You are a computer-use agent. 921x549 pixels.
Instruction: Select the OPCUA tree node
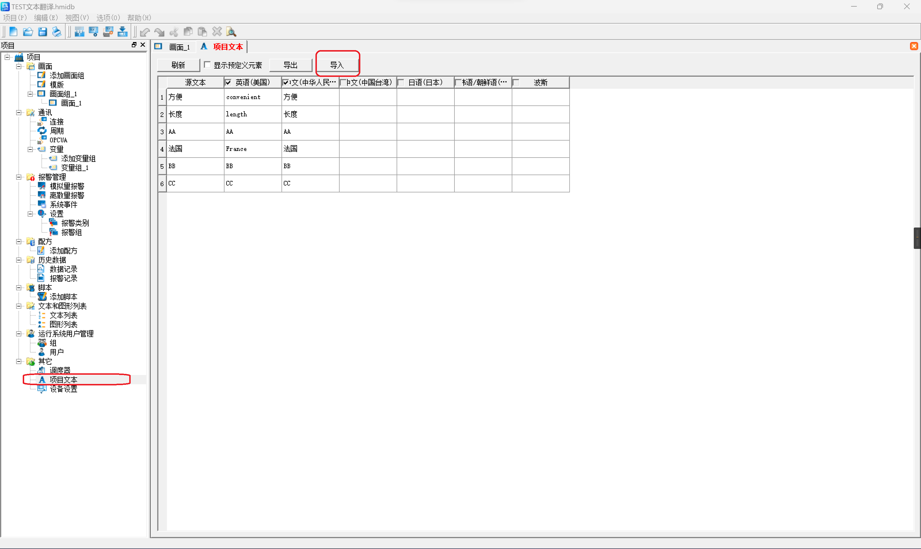click(x=58, y=140)
